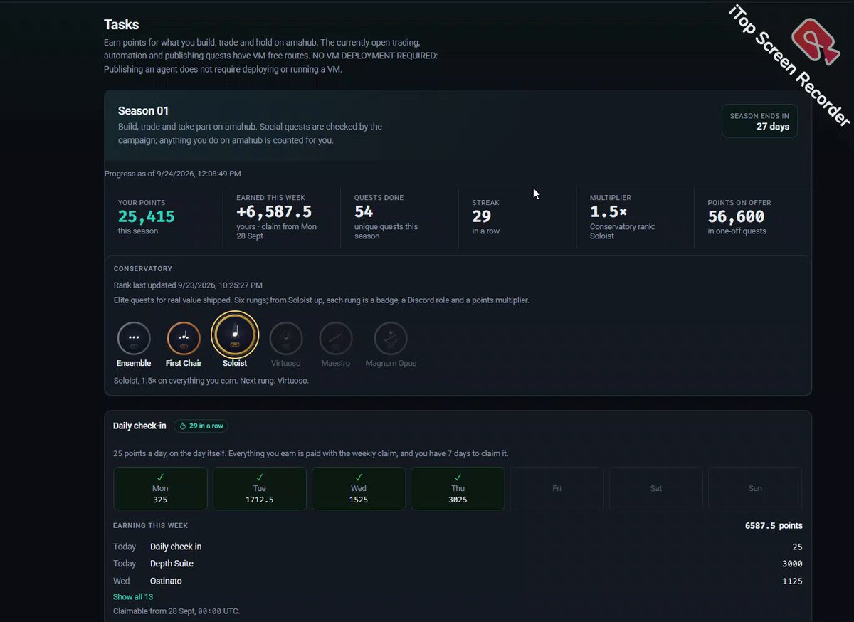Click the '25,415' points total
This screenshot has width=854, height=622.
146,216
